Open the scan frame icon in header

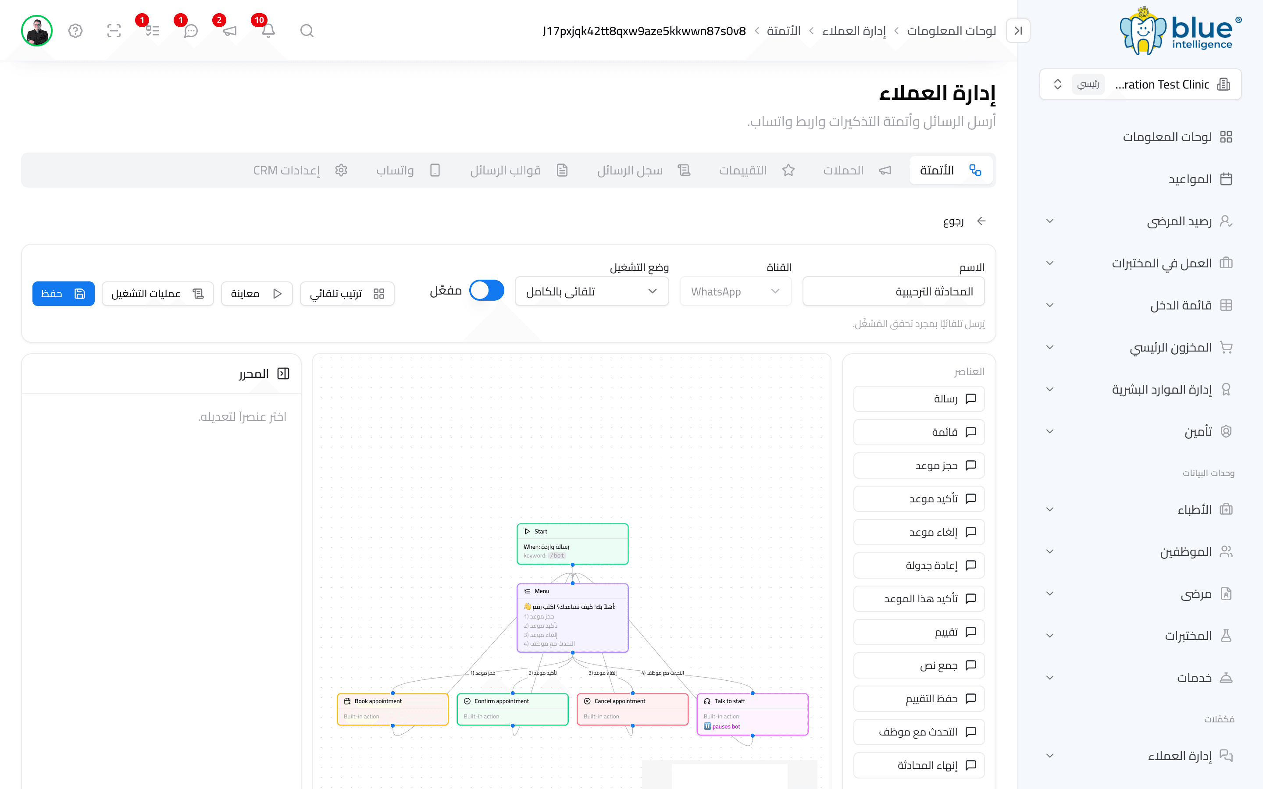tap(114, 31)
